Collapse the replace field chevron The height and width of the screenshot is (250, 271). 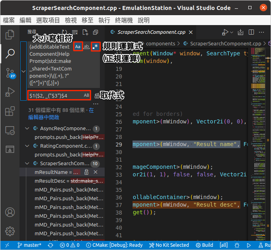pos(23,71)
